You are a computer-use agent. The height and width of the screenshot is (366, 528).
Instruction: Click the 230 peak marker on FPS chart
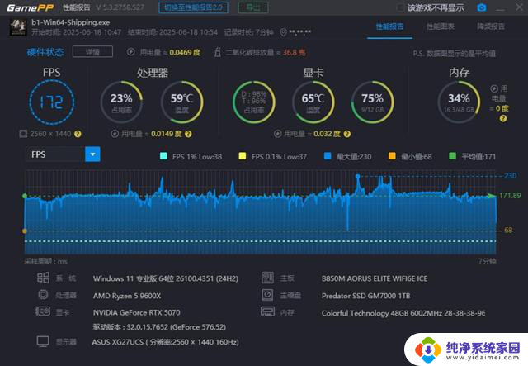[x=357, y=177]
